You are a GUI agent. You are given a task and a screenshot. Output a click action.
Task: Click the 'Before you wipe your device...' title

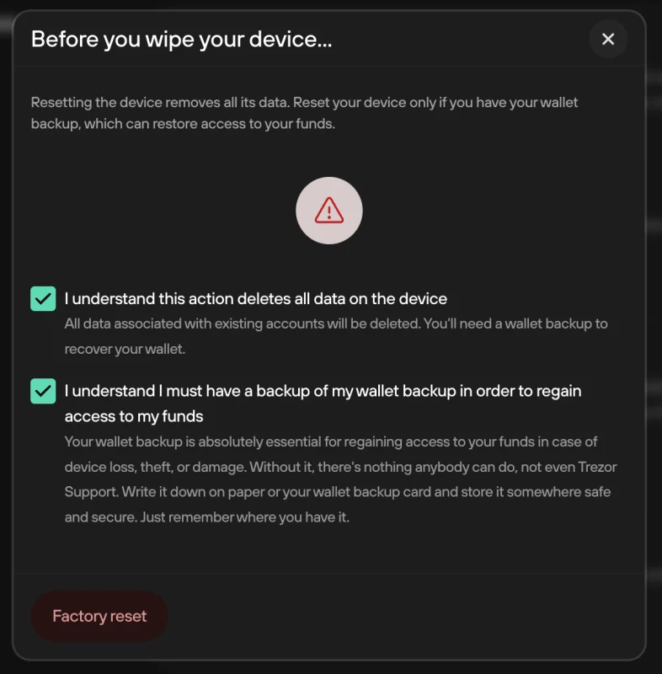coord(181,39)
